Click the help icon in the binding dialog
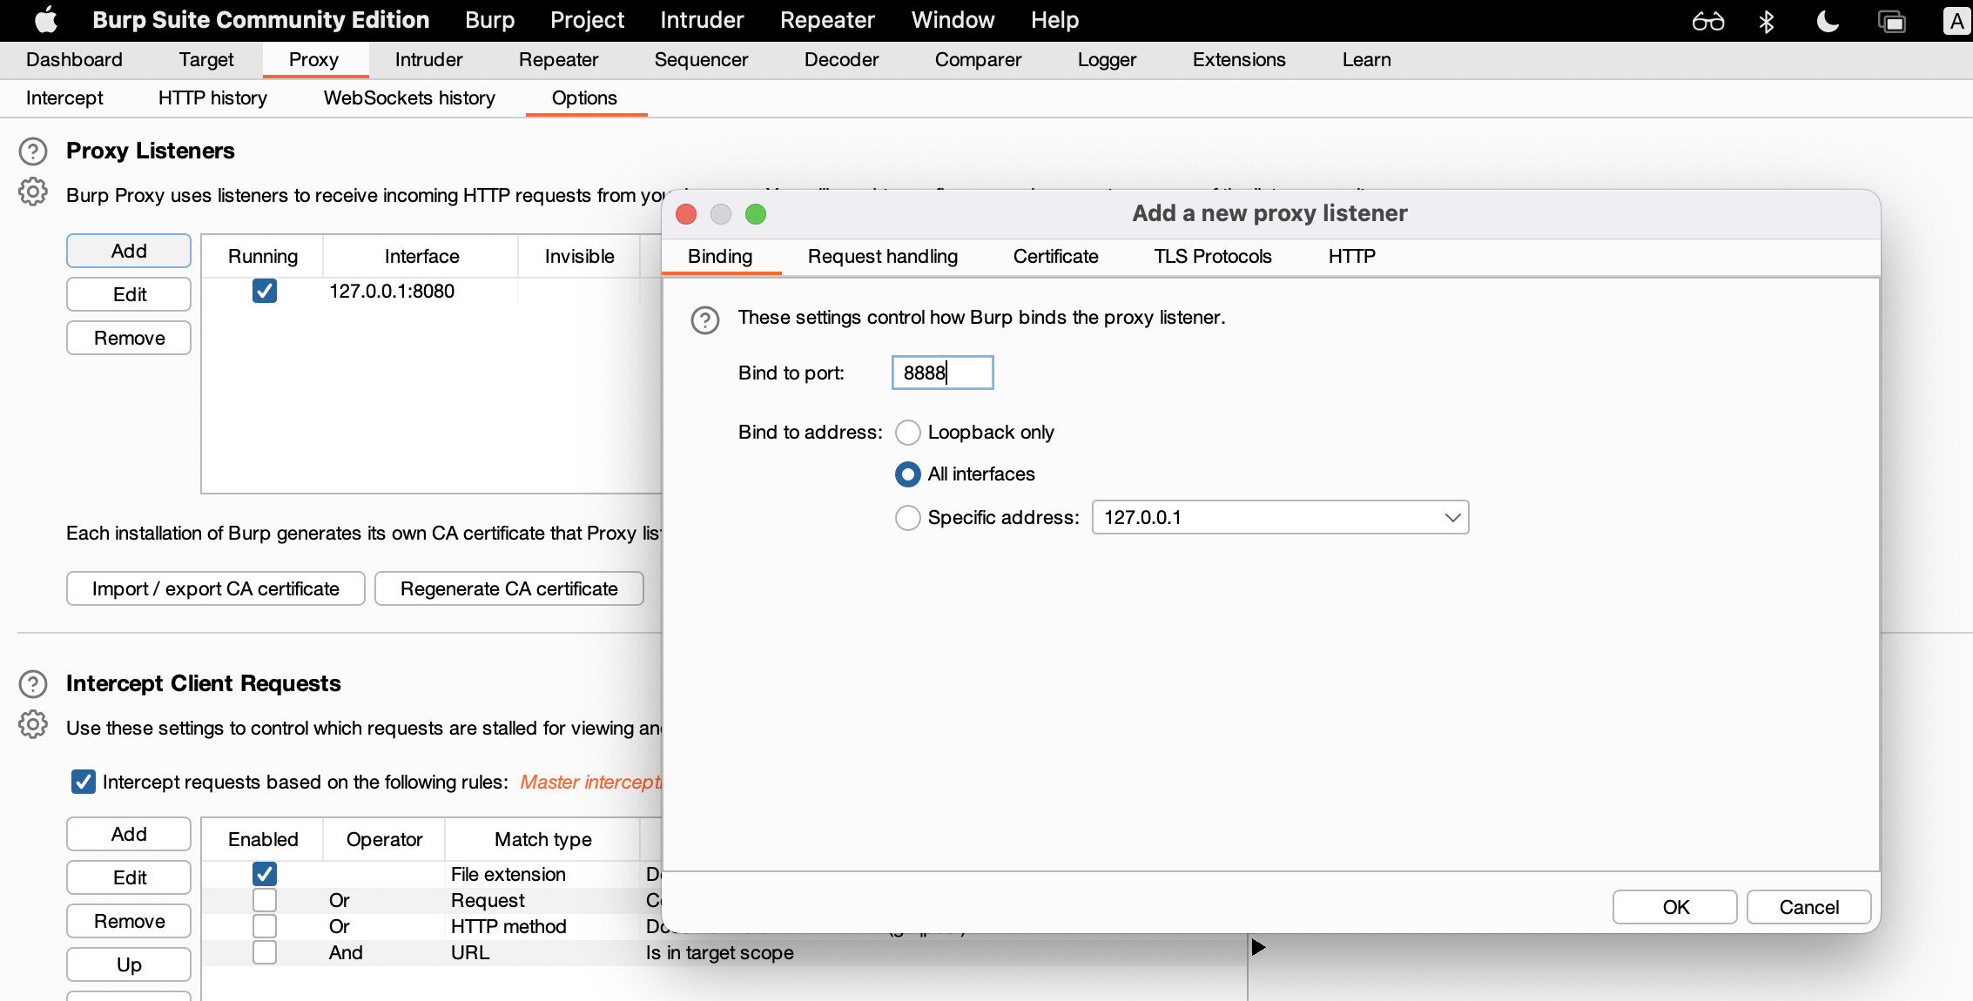The height and width of the screenshot is (1001, 1973). pyautogui.click(x=704, y=319)
